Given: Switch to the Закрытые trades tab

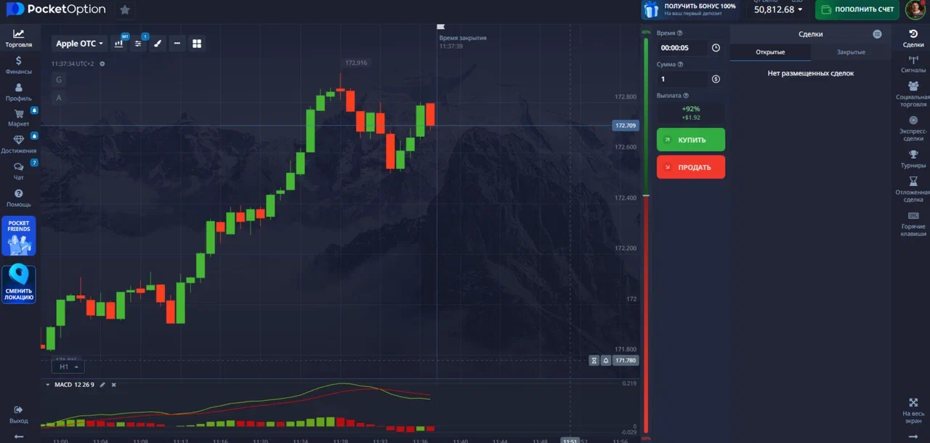Looking at the screenshot, I should pos(851,52).
